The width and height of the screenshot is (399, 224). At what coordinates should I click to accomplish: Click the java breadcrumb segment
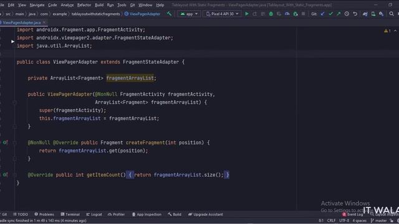click(32, 14)
